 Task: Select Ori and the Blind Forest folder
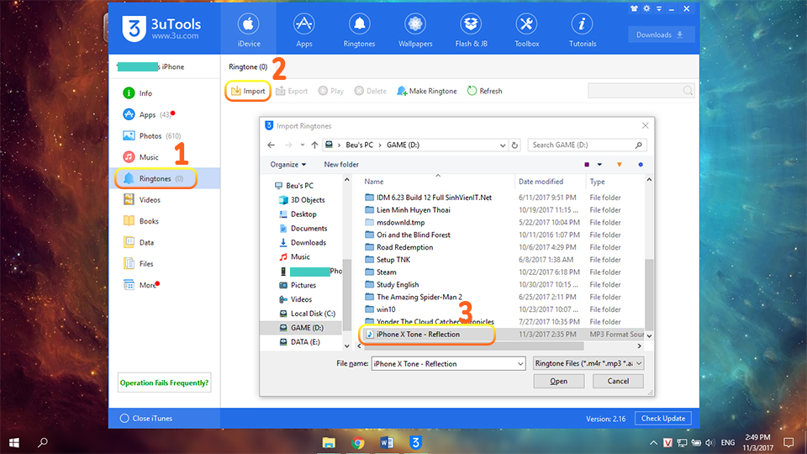click(414, 235)
